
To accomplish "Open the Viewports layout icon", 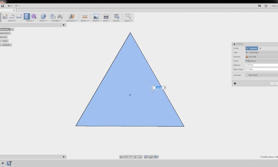I will click(155, 157).
